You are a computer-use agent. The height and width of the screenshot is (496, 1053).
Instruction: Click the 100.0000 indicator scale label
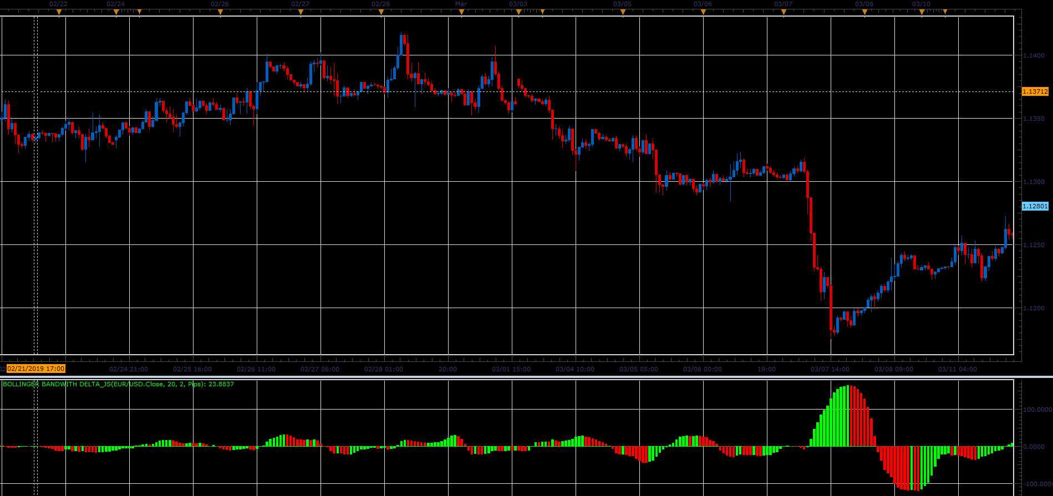tap(1037, 410)
